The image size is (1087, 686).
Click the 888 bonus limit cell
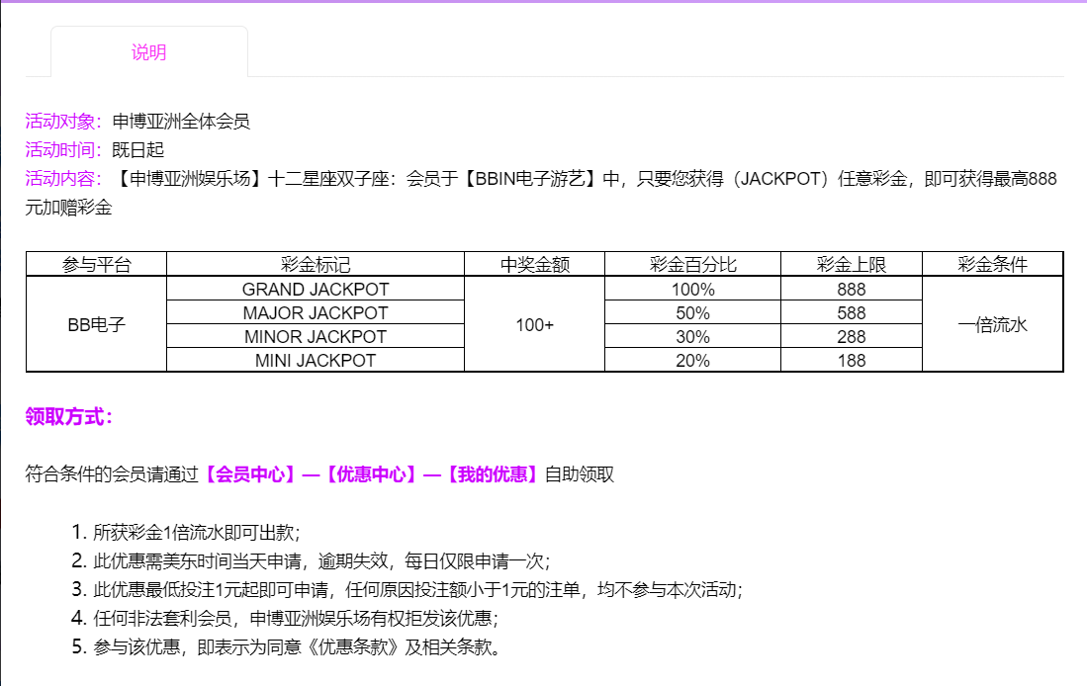(x=851, y=290)
